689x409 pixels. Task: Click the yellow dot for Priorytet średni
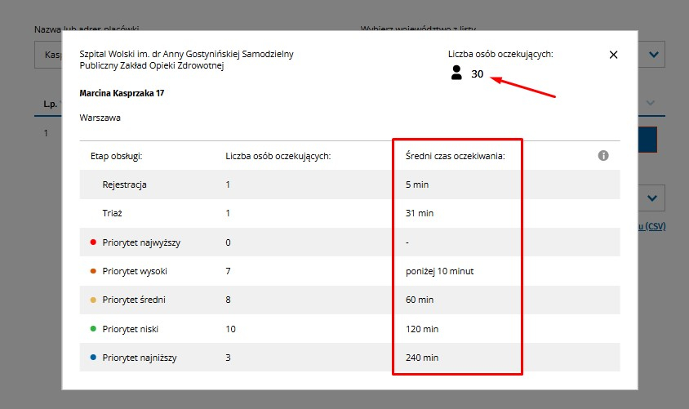click(93, 300)
